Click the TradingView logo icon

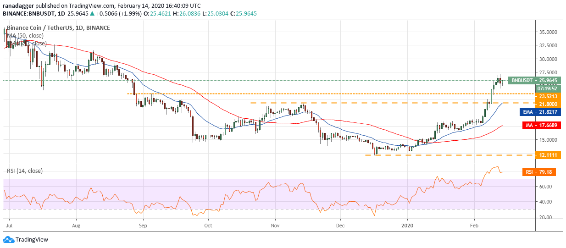(x=8, y=239)
